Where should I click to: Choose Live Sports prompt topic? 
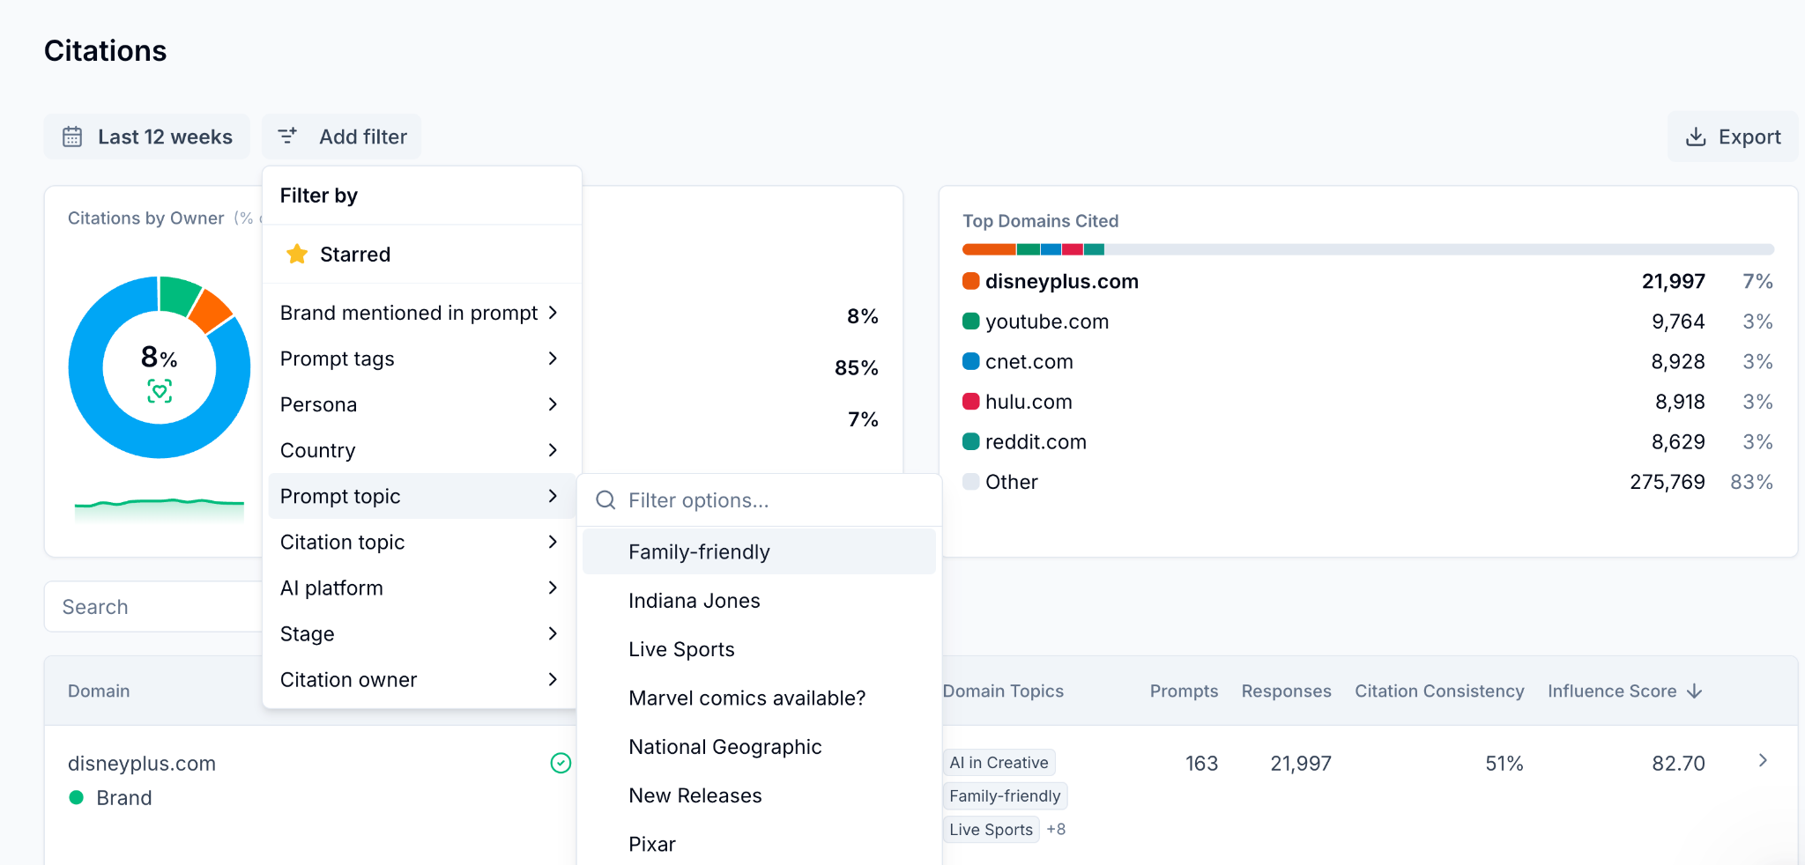pos(759,649)
